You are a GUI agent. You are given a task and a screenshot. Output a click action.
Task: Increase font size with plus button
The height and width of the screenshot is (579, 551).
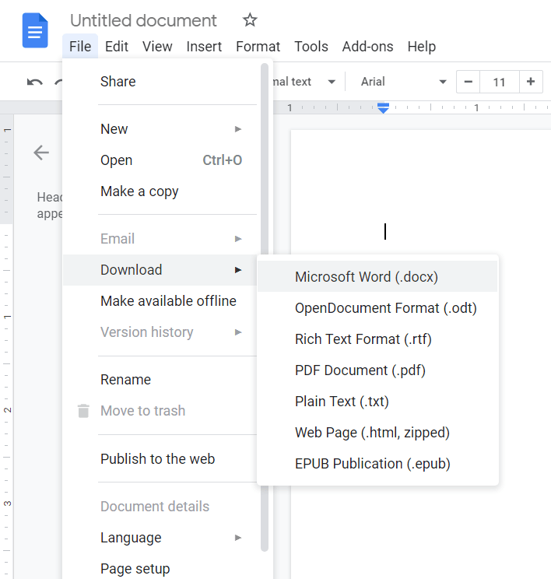pyautogui.click(x=531, y=82)
